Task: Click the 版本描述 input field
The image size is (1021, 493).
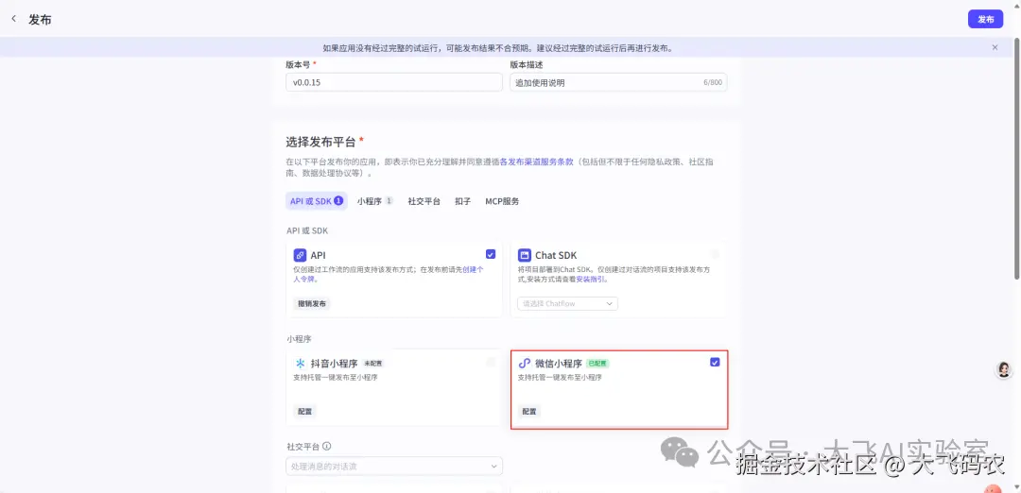Action: (618, 82)
